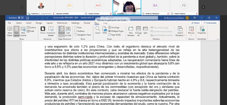Choose Side to Side page movement
227x105 pixels.
(68, 31)
